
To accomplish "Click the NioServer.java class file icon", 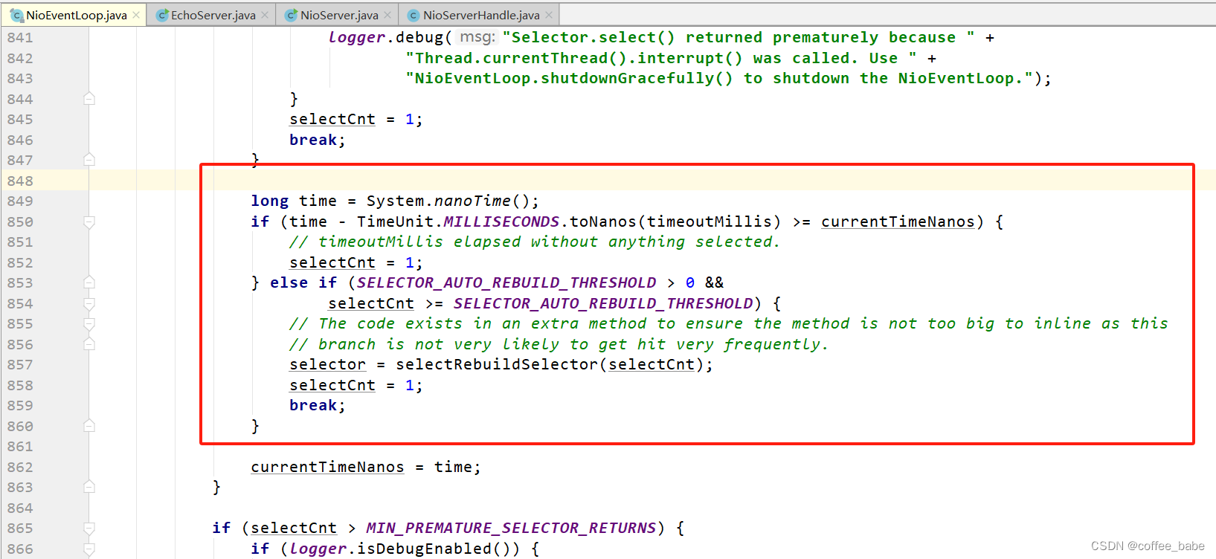I will coord(292,15).
